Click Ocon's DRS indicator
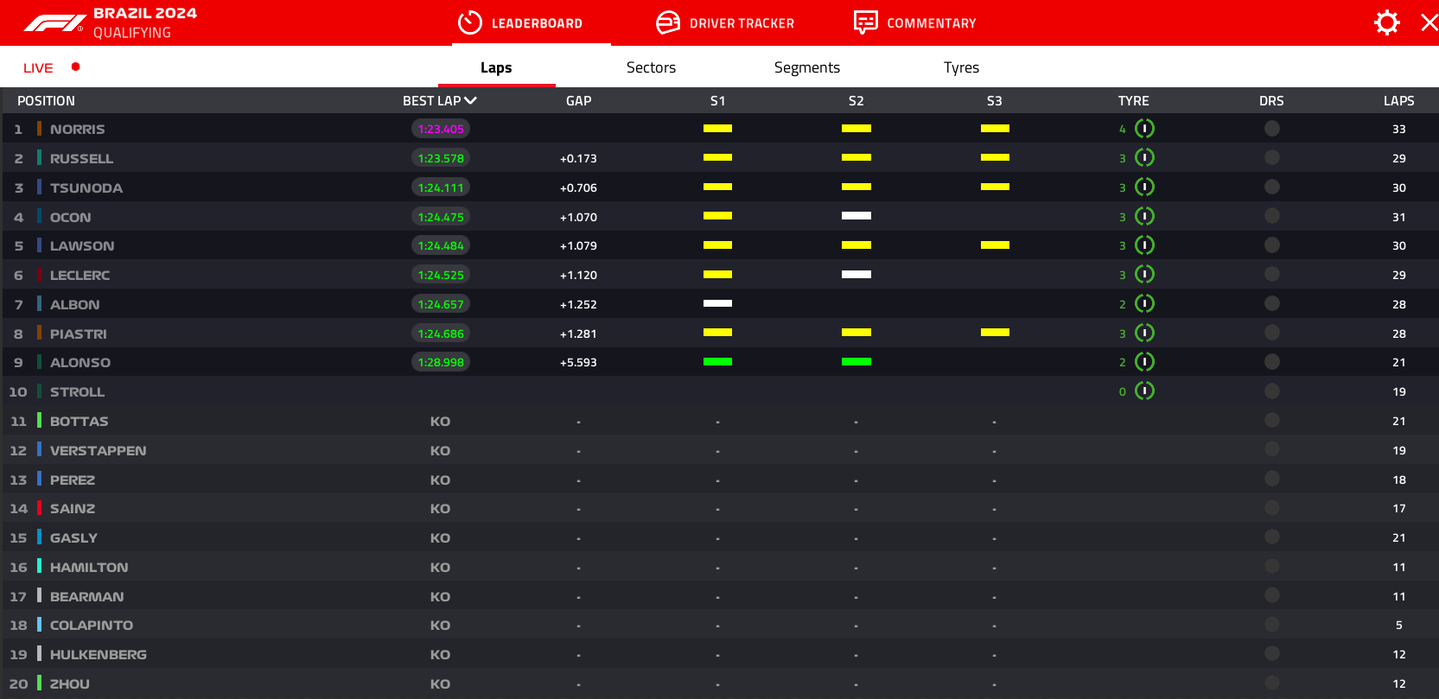 [x=1271, y=217]
